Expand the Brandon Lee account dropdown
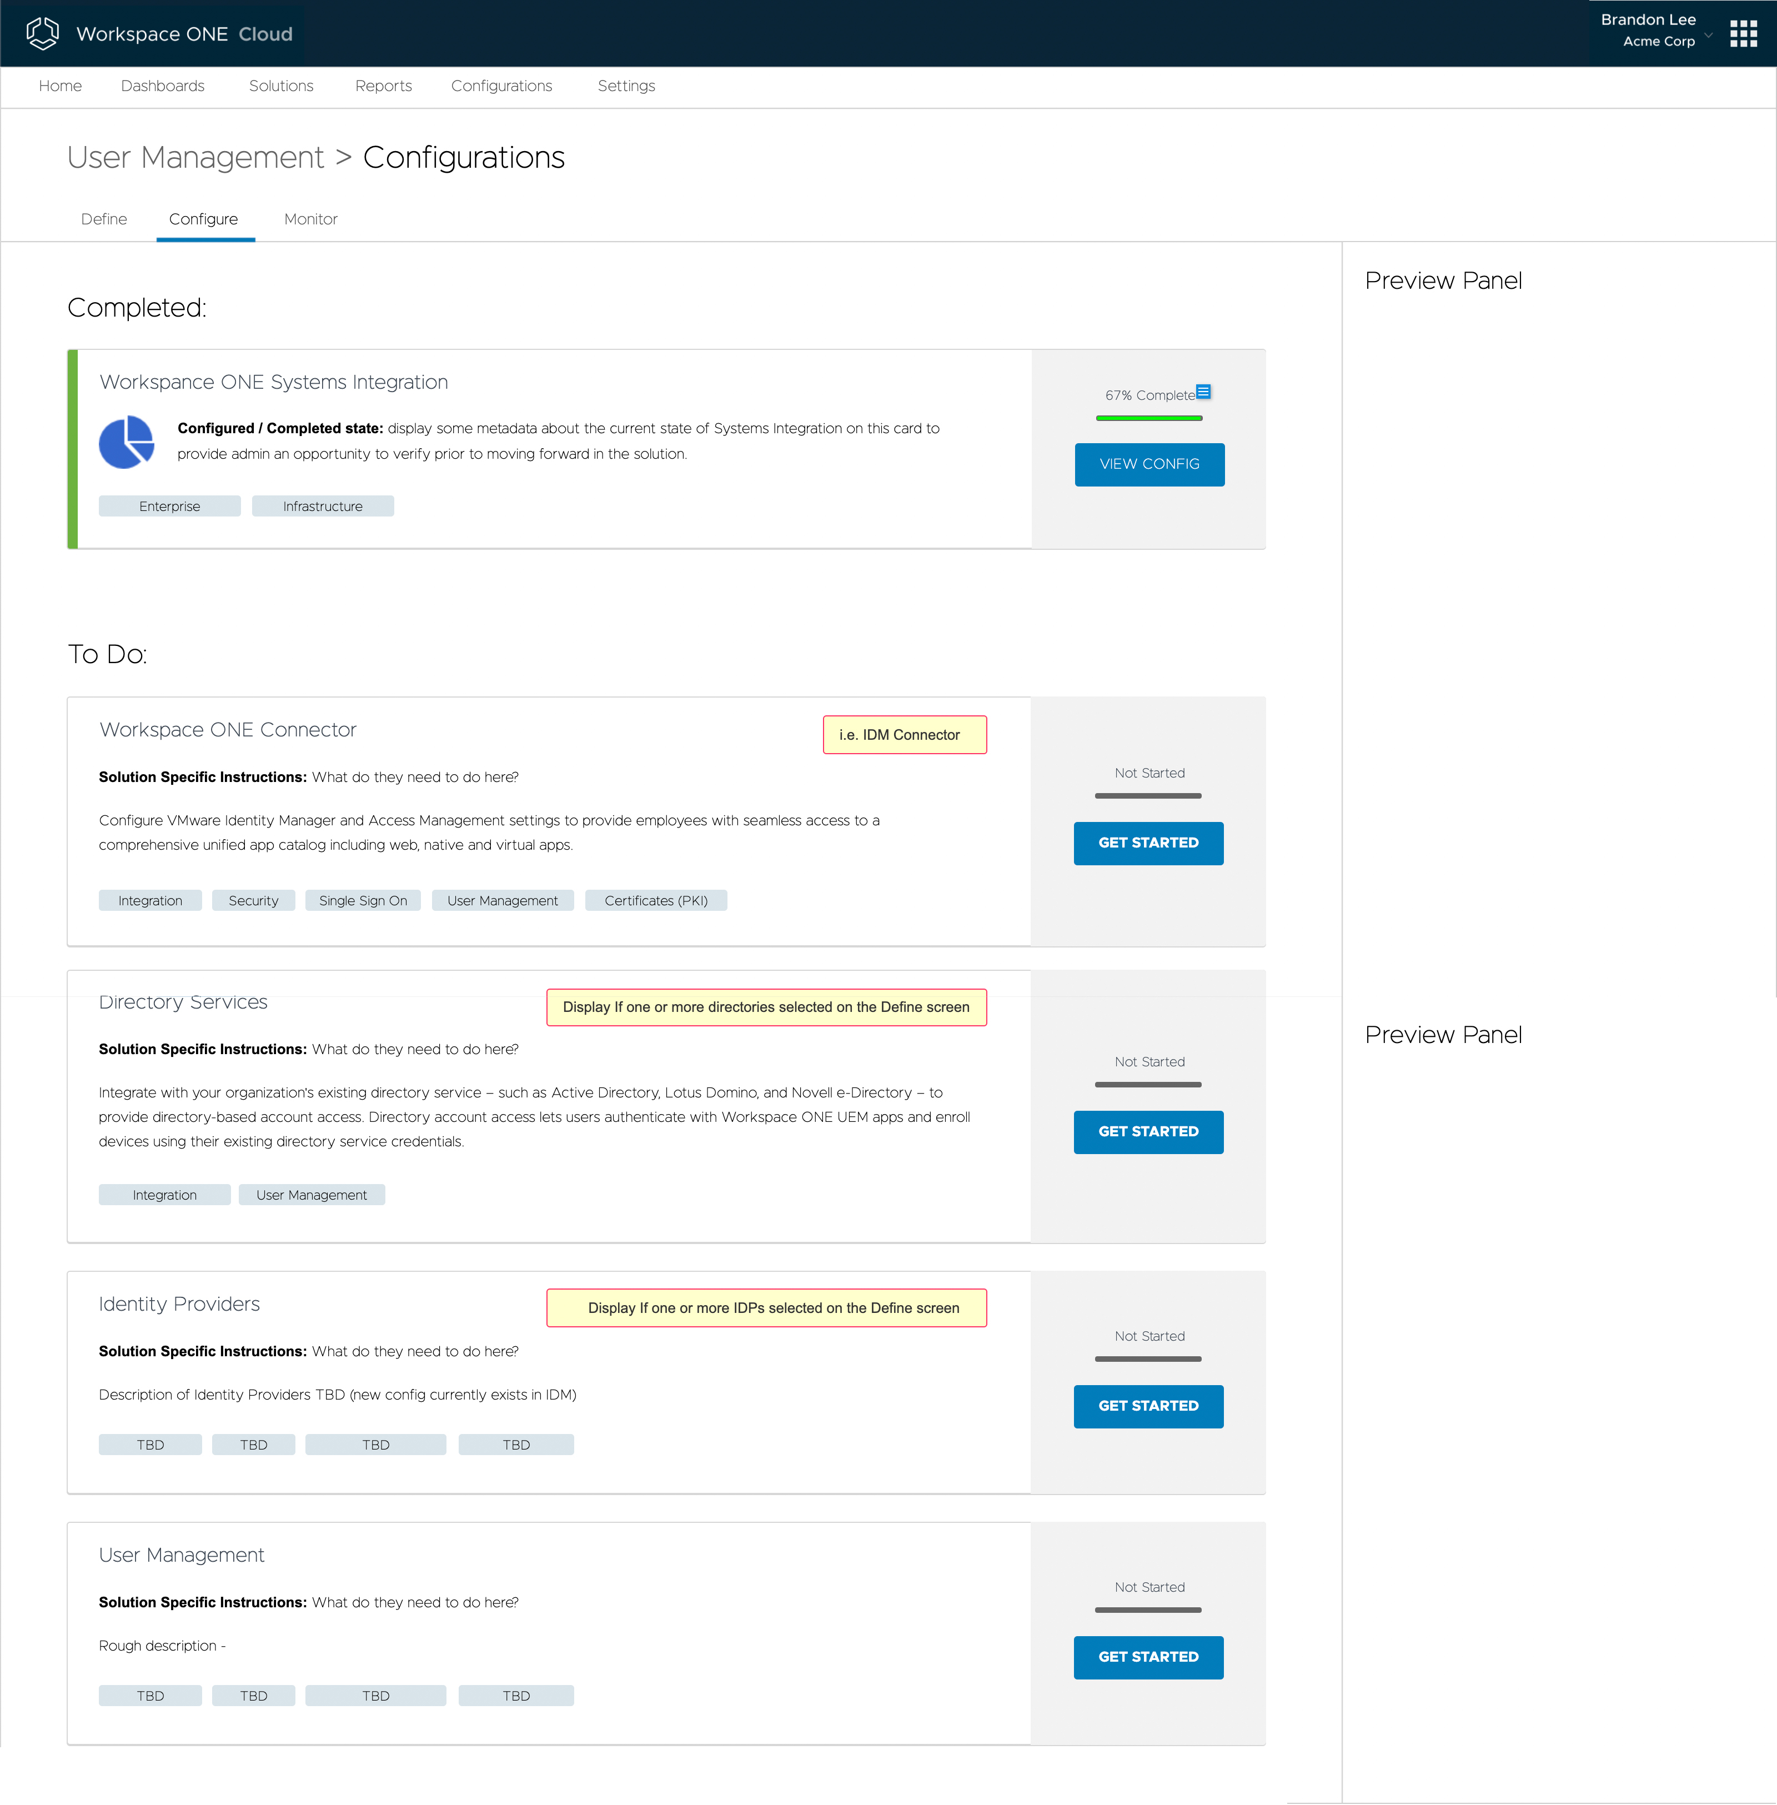The height and width of the screenshot is (1805, 1777). (x=1707, y=36)
